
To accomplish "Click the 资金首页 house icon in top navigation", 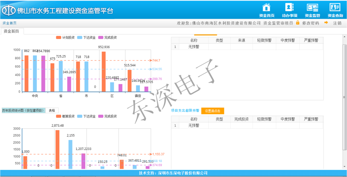I will tap(266, 7).
